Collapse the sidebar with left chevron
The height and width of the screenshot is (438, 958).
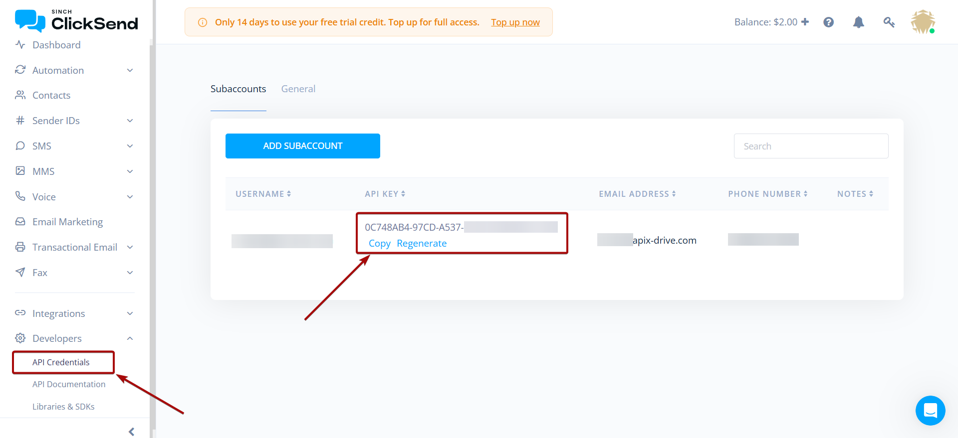131,432
